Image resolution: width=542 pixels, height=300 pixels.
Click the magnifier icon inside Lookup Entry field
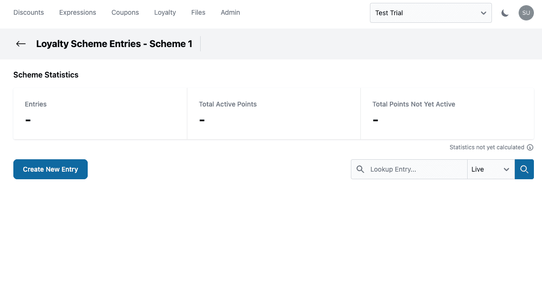[x=360, y=169]
